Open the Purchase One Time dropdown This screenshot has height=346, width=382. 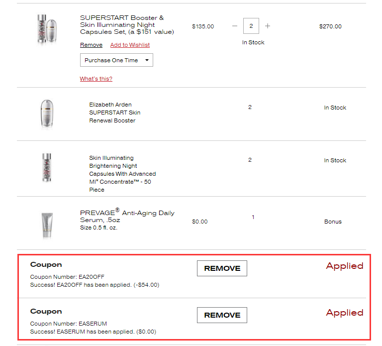pos(116,60)
